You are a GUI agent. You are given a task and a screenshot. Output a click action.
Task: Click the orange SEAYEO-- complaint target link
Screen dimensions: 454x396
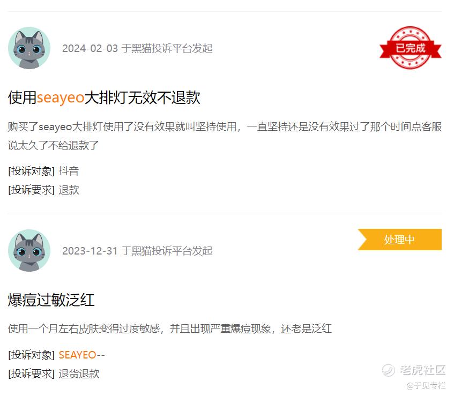click(x=81, y=355)
